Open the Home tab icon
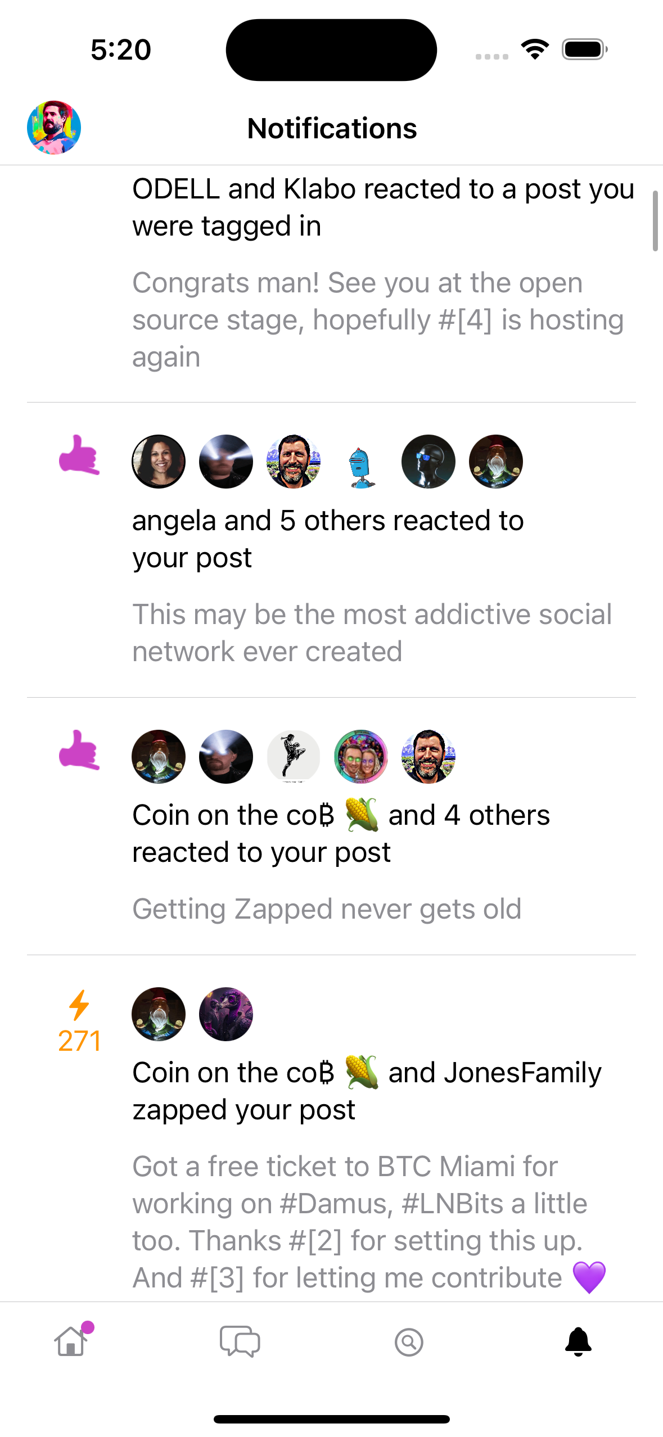The height and width of the screenshot is (1437, 663). pyautogui.click(x=71, y=1341)
